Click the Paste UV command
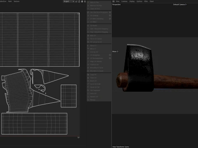The height and width of the screenshot is (148, 198). point(93,78)
